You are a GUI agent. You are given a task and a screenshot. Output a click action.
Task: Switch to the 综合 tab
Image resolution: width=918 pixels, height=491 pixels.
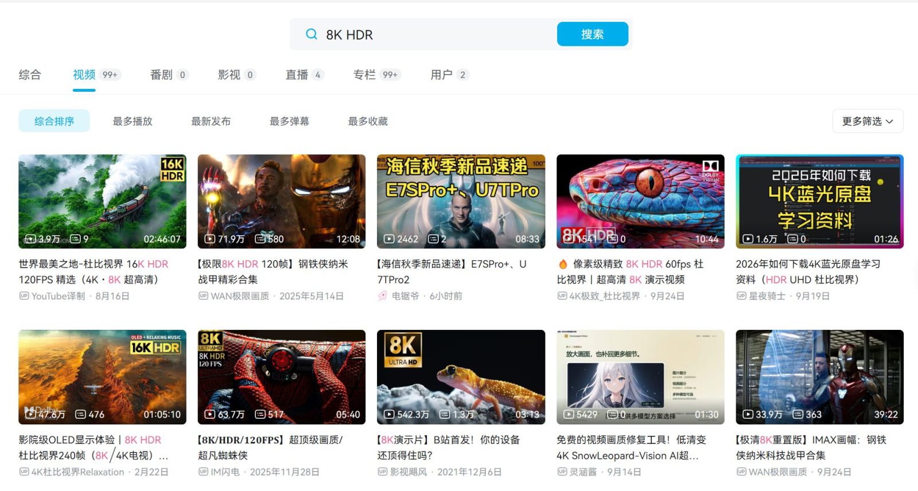point(30,75)
